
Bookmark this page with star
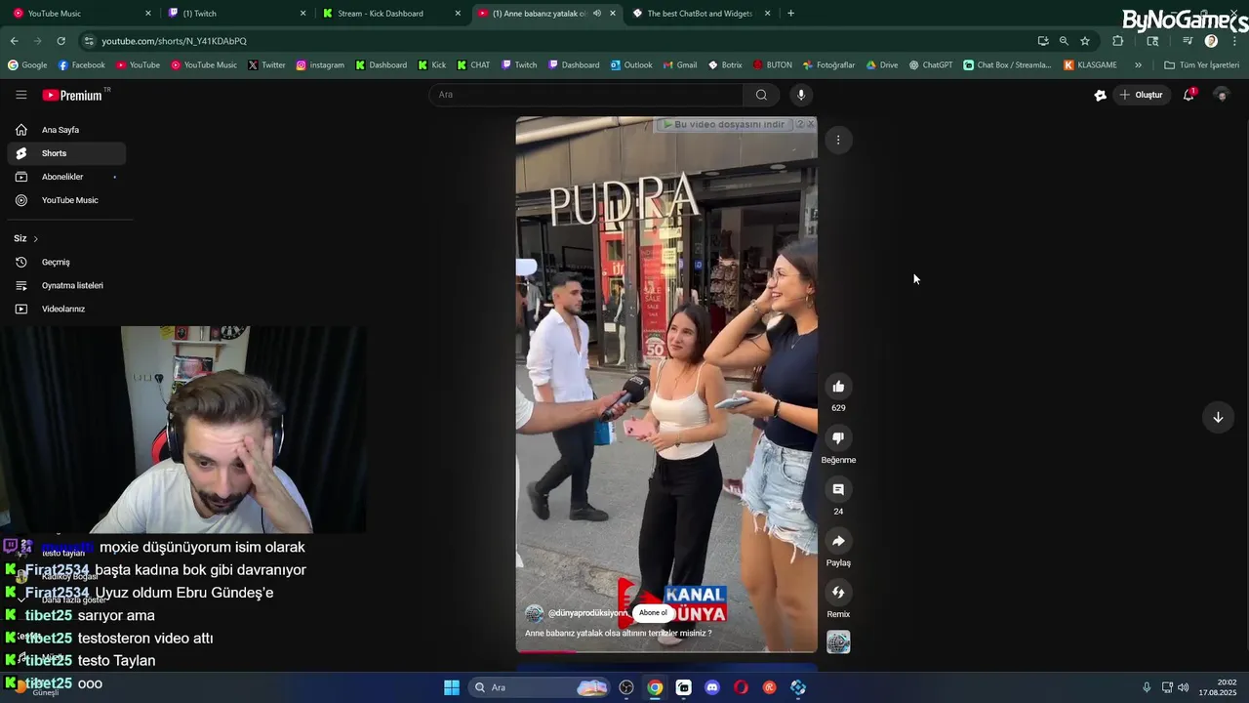1085,41
